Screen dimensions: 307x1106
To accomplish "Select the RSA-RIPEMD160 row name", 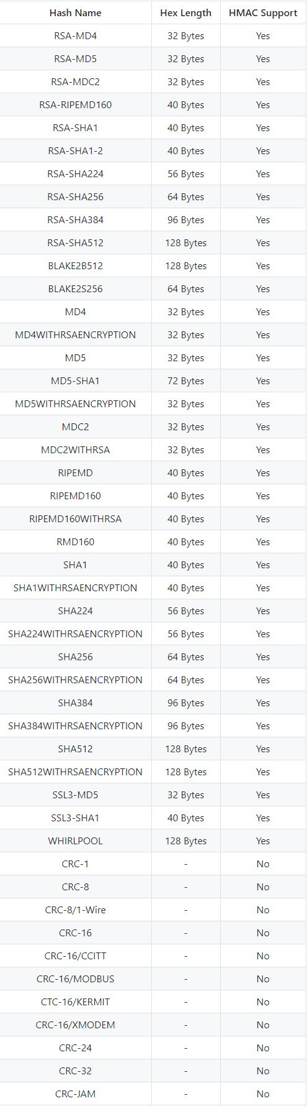I will tap(76, 104).
